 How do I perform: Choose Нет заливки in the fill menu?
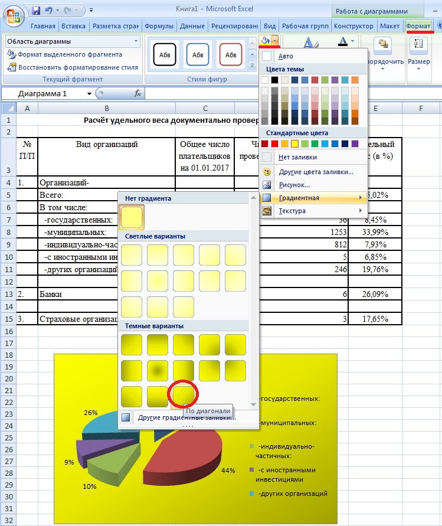313,157
